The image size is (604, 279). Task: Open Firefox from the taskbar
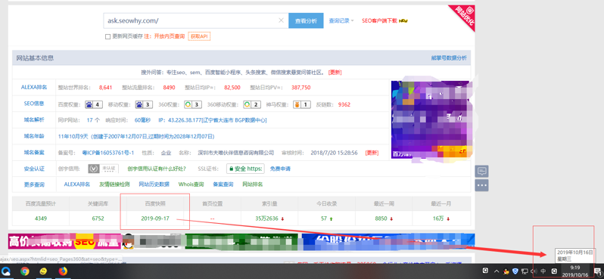[x=63, y=271]
